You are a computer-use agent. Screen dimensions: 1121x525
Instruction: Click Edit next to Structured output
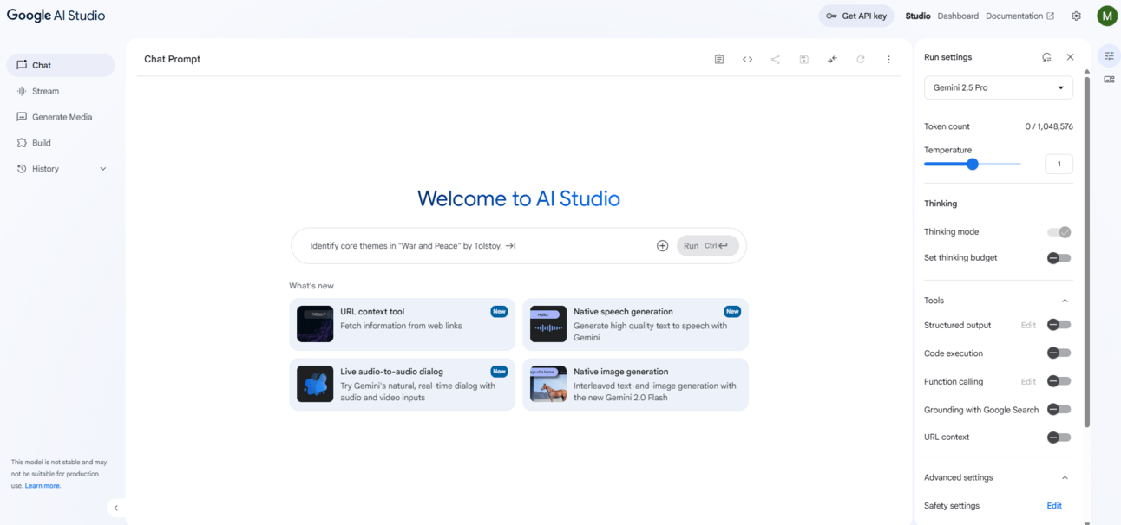(1028, 325)
